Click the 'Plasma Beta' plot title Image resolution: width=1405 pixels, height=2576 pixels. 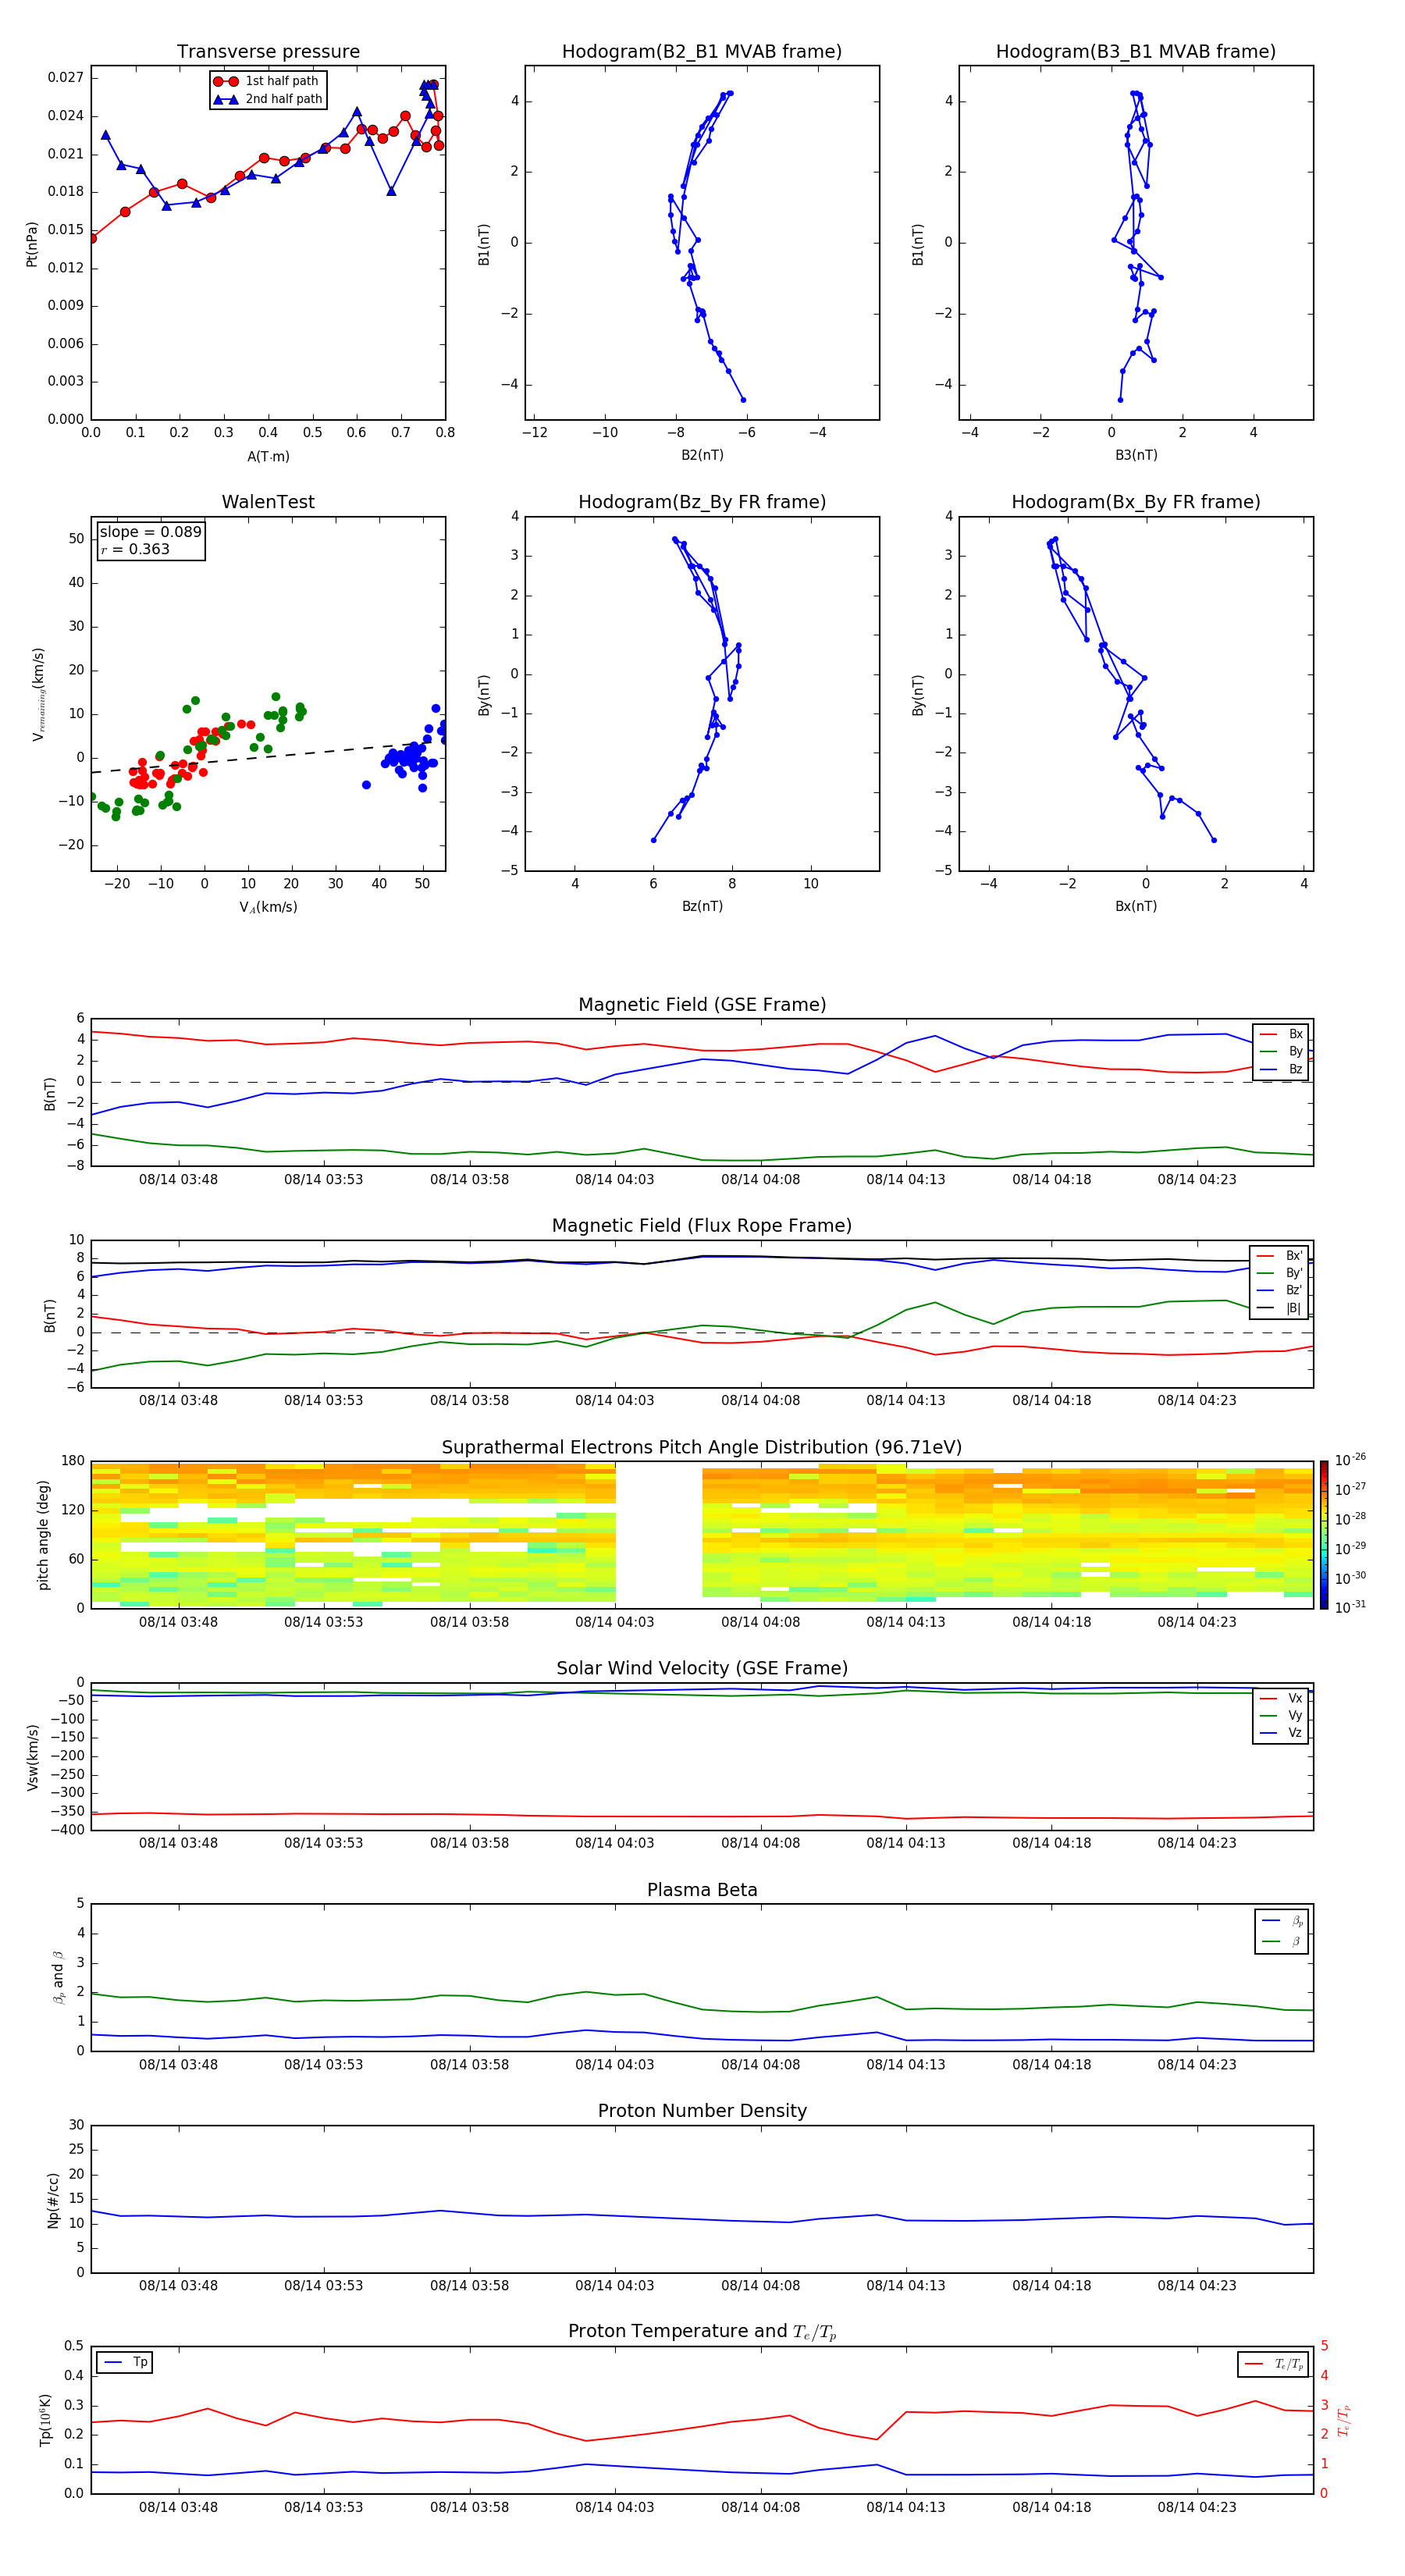pyautogui.click(x=702, y=1891)
